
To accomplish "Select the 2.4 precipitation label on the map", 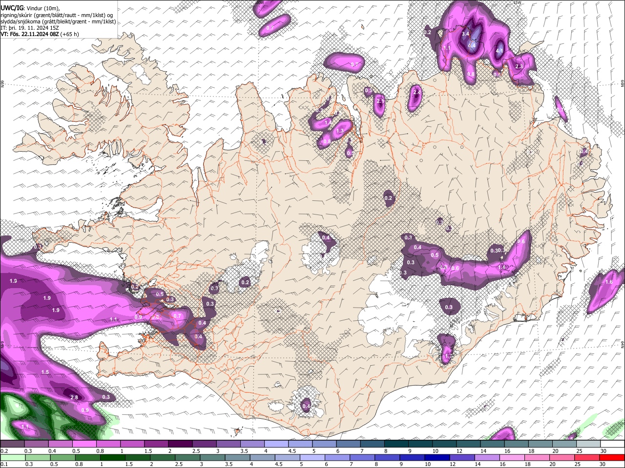I will 417,92.
